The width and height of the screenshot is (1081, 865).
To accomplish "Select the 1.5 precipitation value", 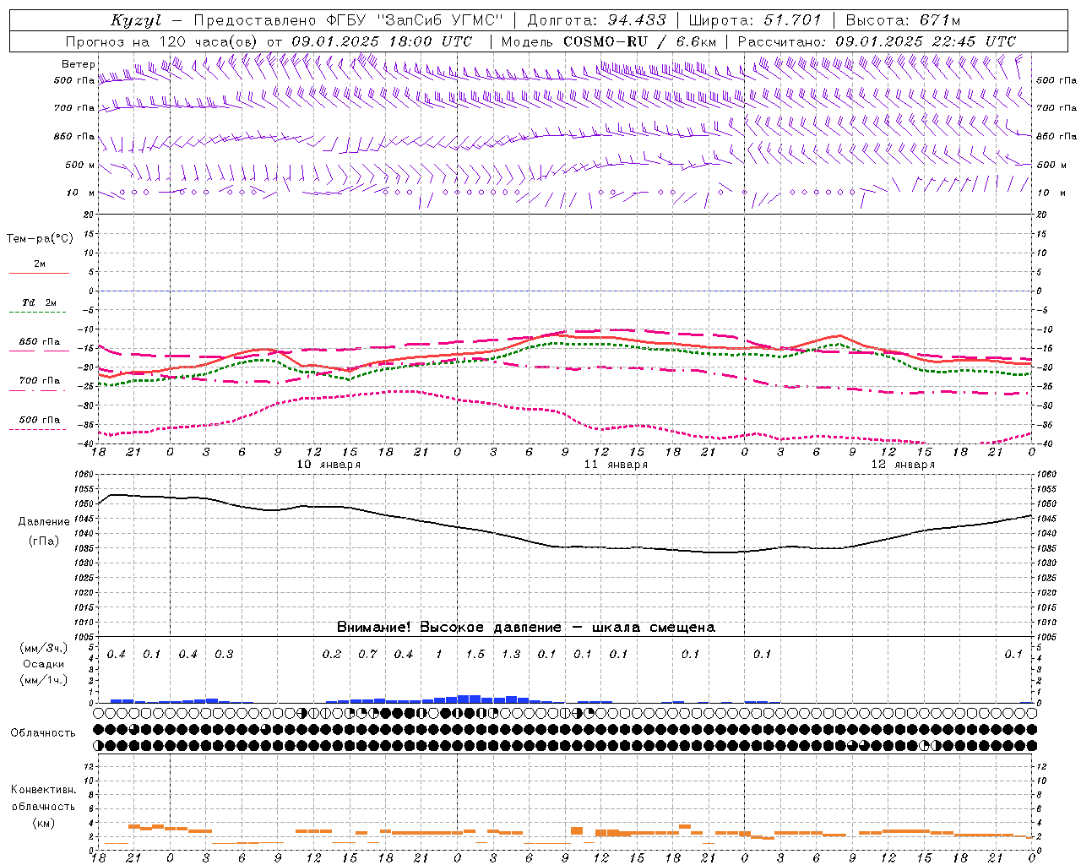I will 475,655.
